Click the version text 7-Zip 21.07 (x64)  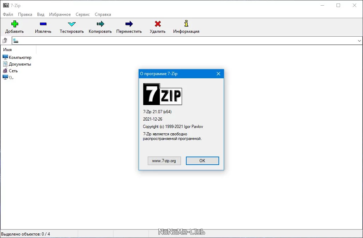click(x=157, y=112)
